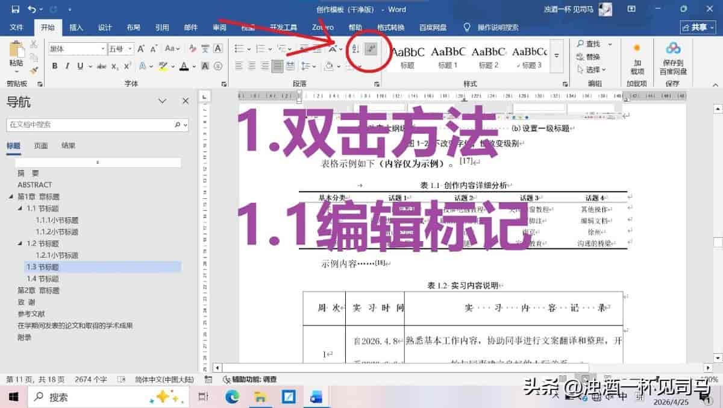Align text left in paragraph group
Screen dimensions: 723x408
pyautogui.click(x=239, y=66)
